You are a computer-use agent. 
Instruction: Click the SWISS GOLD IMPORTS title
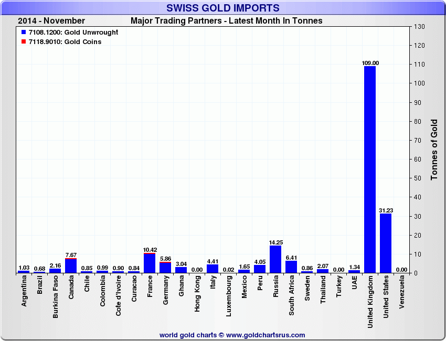coord(222,8)
